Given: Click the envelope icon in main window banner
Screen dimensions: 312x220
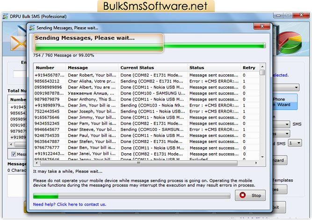Looking at the screenshot, I should click(18, 43).
